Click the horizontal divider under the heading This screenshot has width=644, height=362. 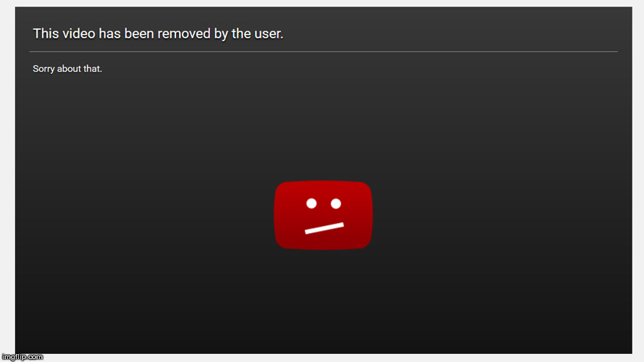tap(324, 51)
